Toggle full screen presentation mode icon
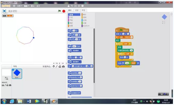This screenshot has width=174, height=105. 4,11
